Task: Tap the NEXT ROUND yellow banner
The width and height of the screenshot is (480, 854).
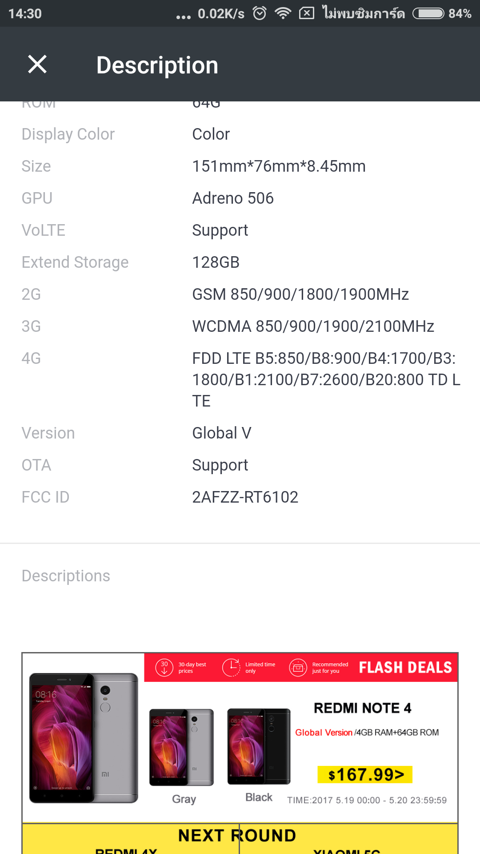Action: coord(237,836)
